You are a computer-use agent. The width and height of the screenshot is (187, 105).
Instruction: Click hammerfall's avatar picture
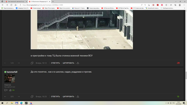tap(10, 78)
